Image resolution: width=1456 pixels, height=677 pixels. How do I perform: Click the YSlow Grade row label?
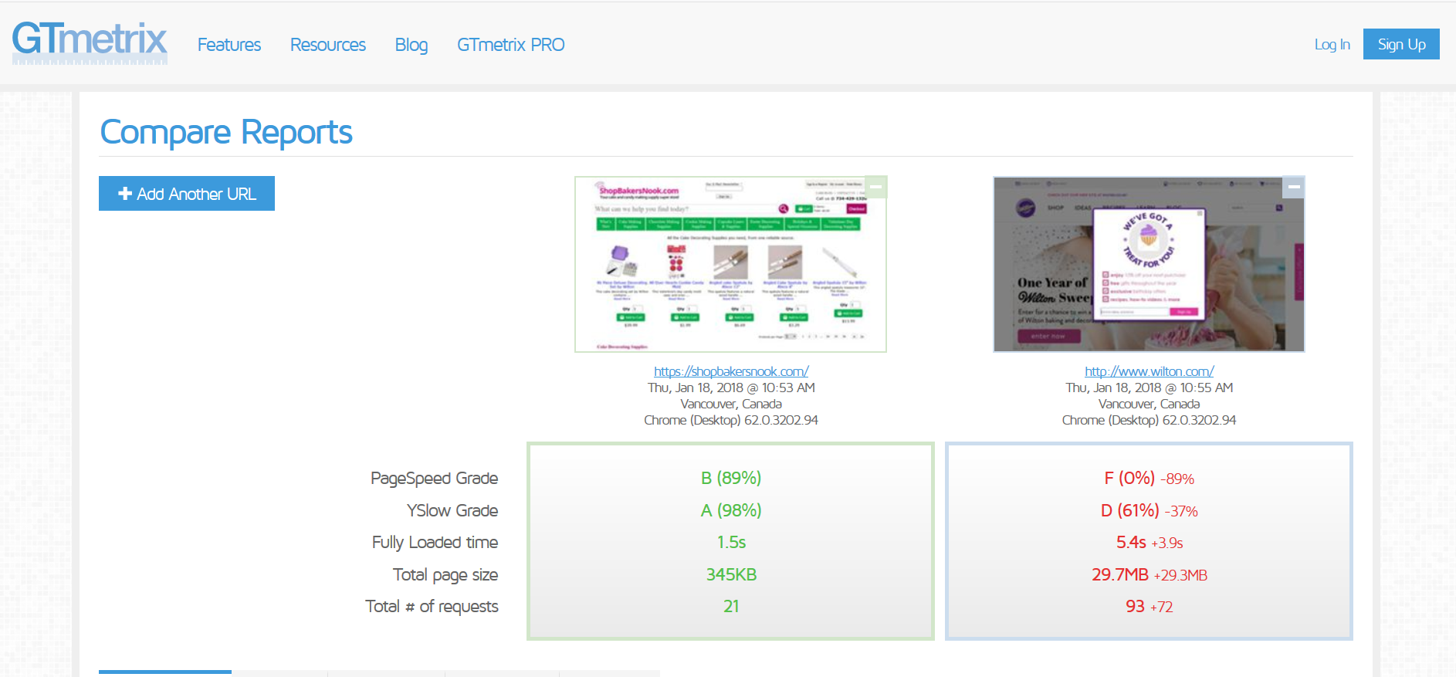pyautogui.click(x=452, y=510)
